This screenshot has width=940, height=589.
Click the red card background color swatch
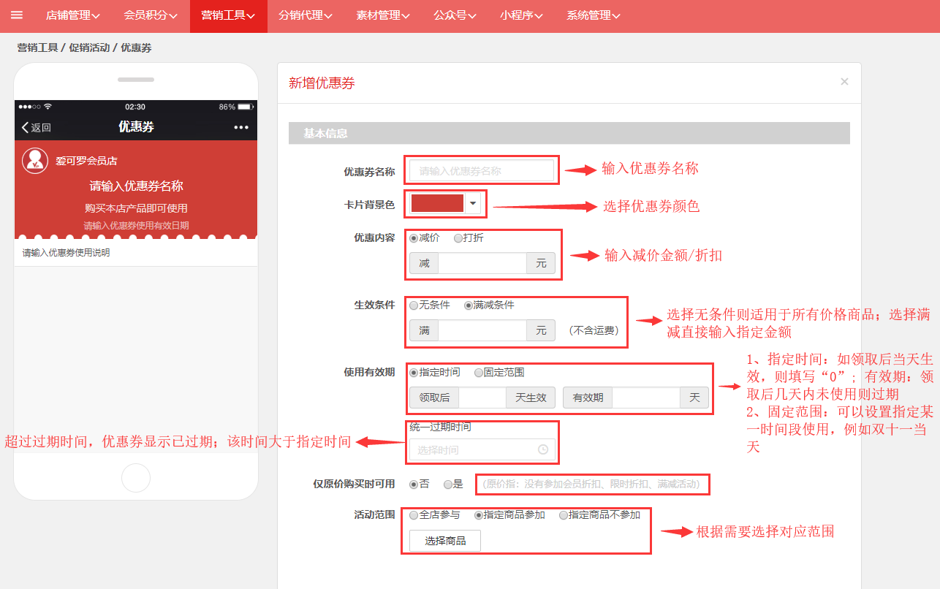(438, 204)
